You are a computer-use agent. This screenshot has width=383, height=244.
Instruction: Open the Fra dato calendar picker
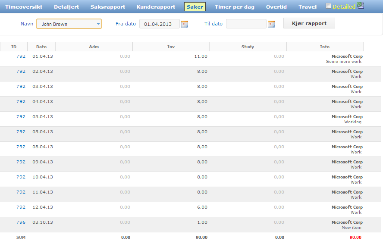[x=185, y=24]
